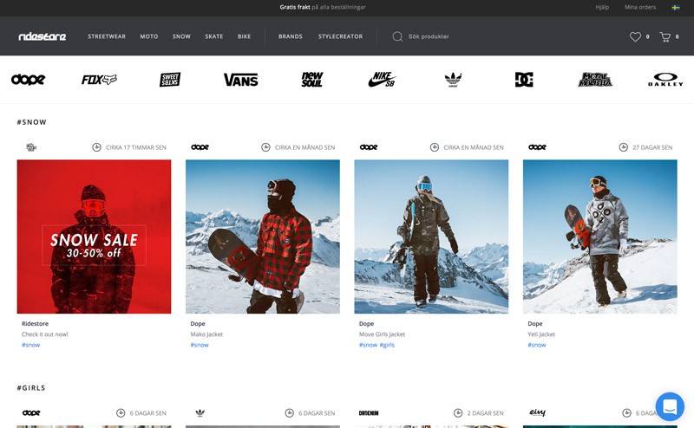This screenshot has width=694, height=428.
Task: Select the Vans brand logo
Action: click(241, 80)
